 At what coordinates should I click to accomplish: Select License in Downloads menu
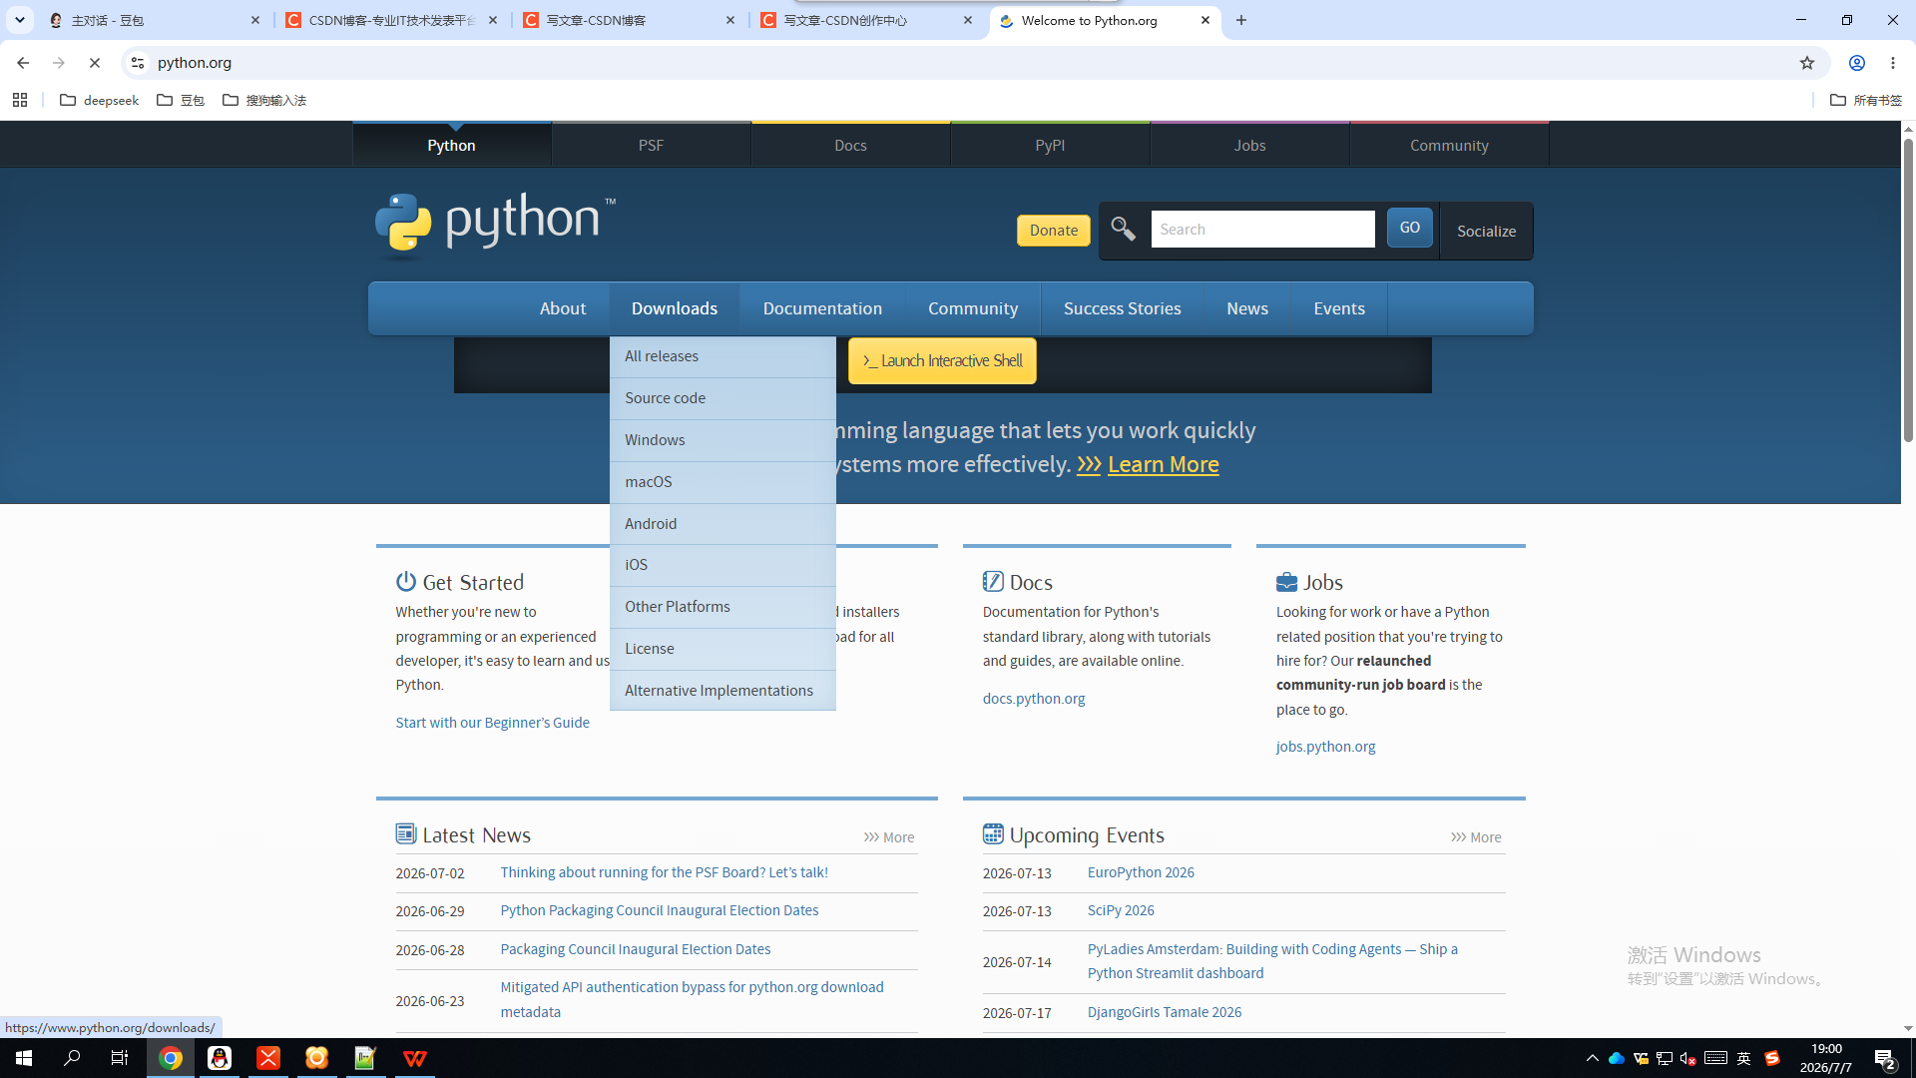point(722,649)
